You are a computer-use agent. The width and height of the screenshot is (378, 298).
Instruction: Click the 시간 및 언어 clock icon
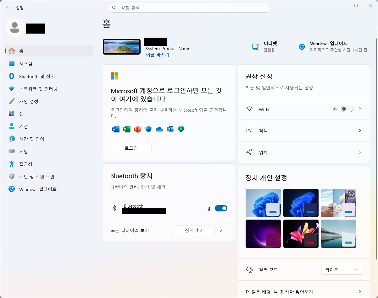(12, 139)
